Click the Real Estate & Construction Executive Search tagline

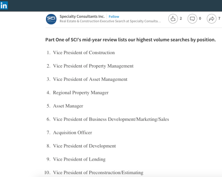[110, 21]
